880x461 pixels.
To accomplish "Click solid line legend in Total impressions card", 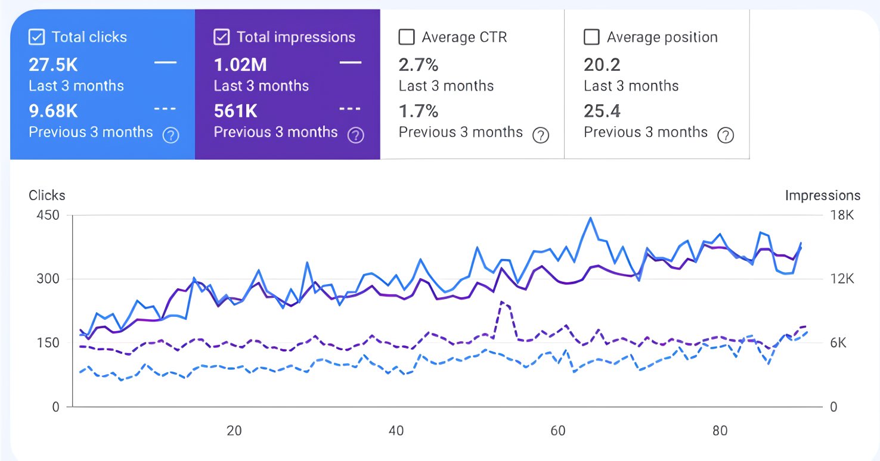I will point(351,63).
